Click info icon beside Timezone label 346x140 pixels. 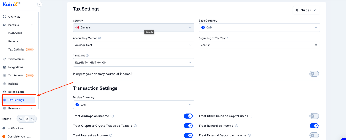(x=87, y=56)
